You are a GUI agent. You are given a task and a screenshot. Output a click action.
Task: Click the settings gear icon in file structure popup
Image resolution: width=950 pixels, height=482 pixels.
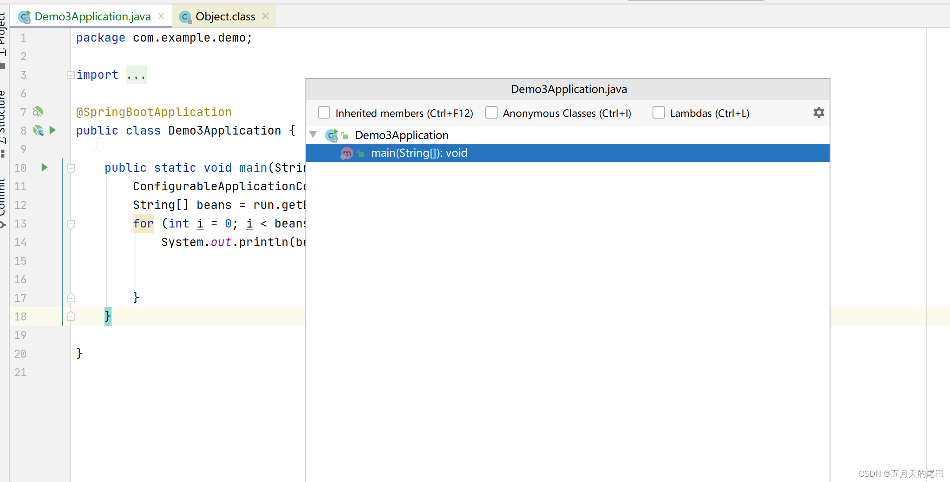click(x=818, y=112)
